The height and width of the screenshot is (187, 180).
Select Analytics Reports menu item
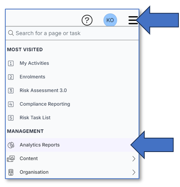72,145
